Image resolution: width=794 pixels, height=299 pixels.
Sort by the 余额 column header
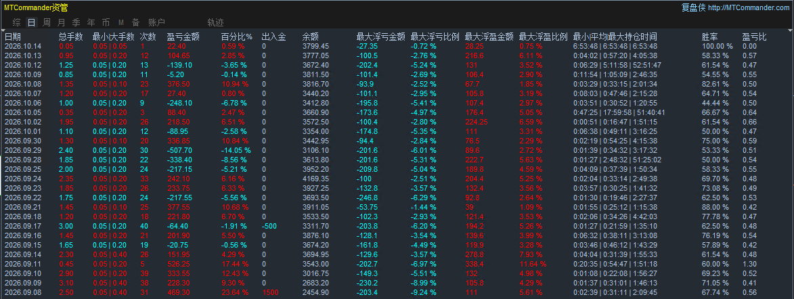(311, 37)
